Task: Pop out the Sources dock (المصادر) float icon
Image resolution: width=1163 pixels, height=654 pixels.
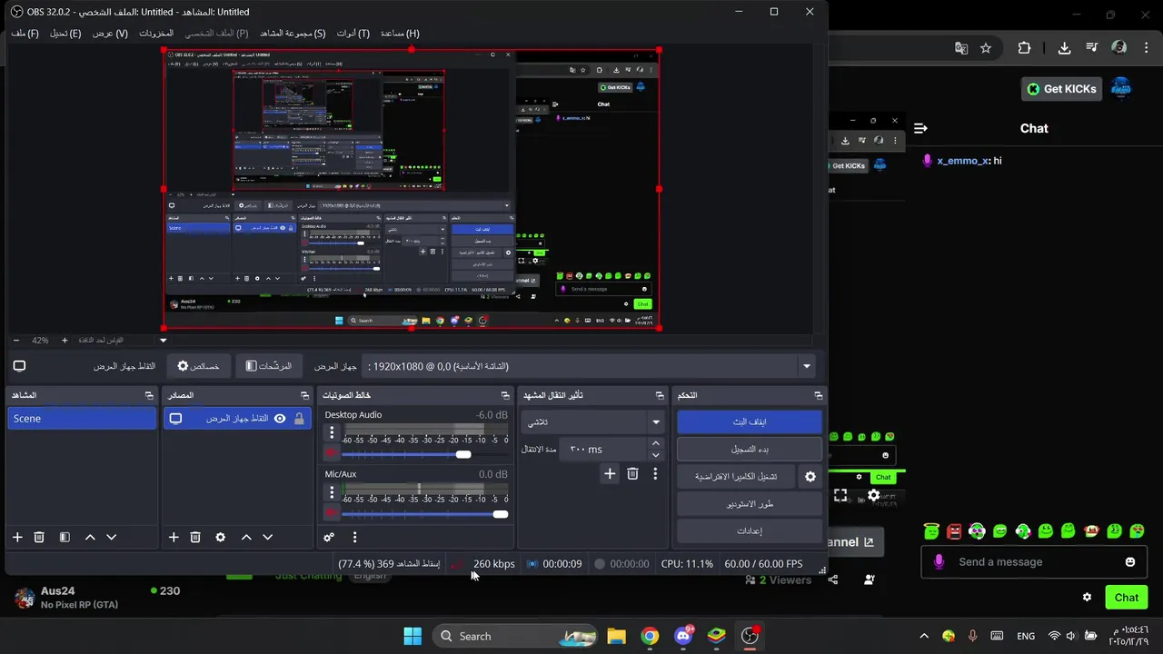Action: pyautogui.click(x=304, y=395)
